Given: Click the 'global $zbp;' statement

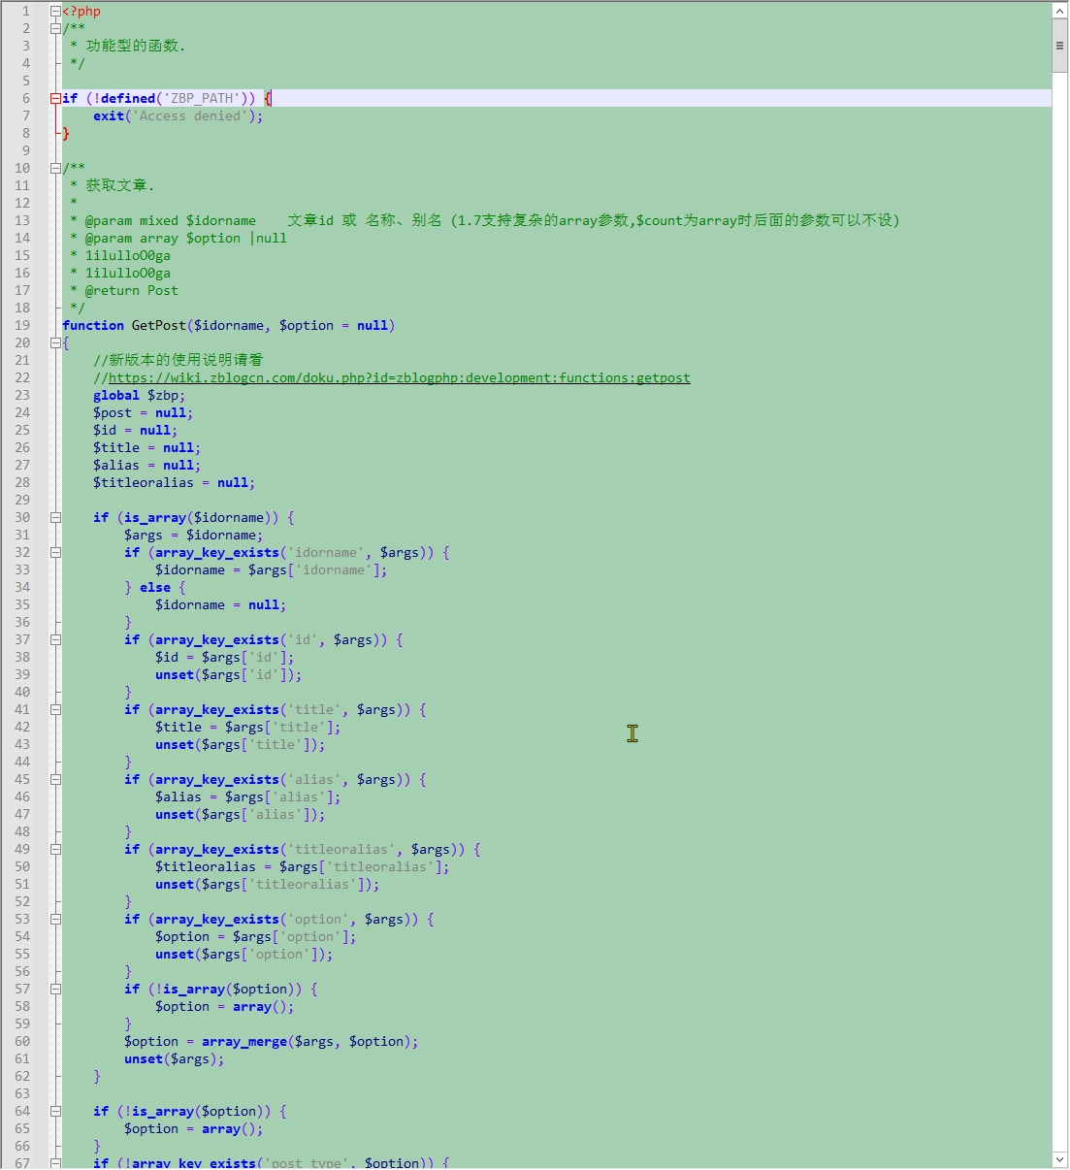Looking at the screenshot, I should pyautogui.click(x=140, y=395).
